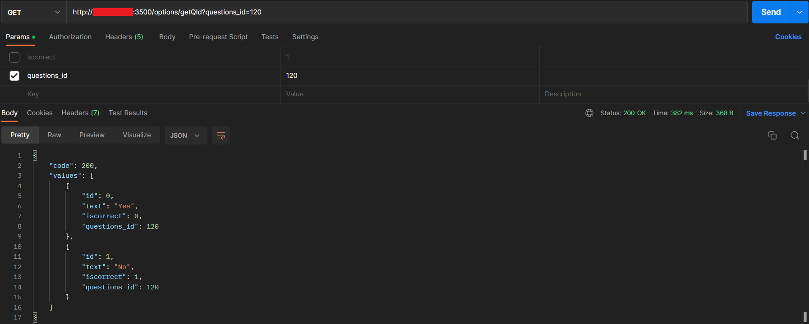Viewport: 809px width, 324px height.
Task: Click the Status 200 OK text
Action: tap(623, 113)
